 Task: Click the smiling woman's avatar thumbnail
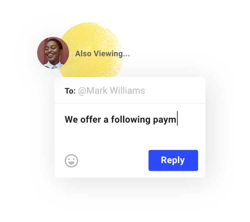click(53, 53)
